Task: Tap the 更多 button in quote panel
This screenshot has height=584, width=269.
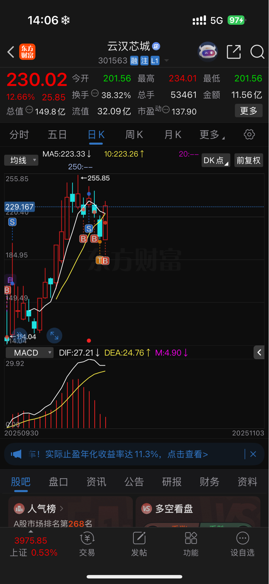Action: [x=249, y=111]
